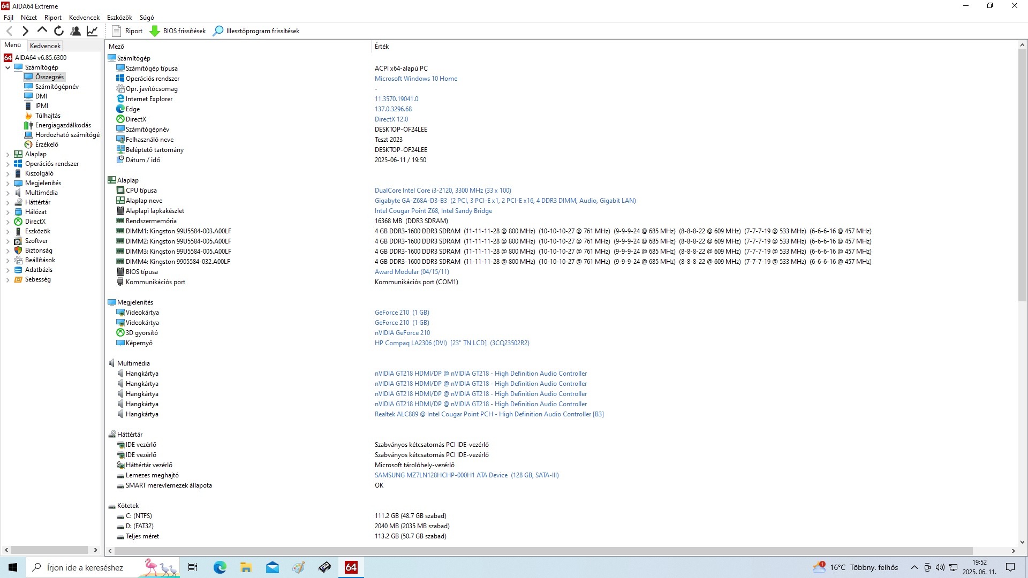Open the Súgó menu
Viewport: 1028px width, 578px height.
click(147, 18)
